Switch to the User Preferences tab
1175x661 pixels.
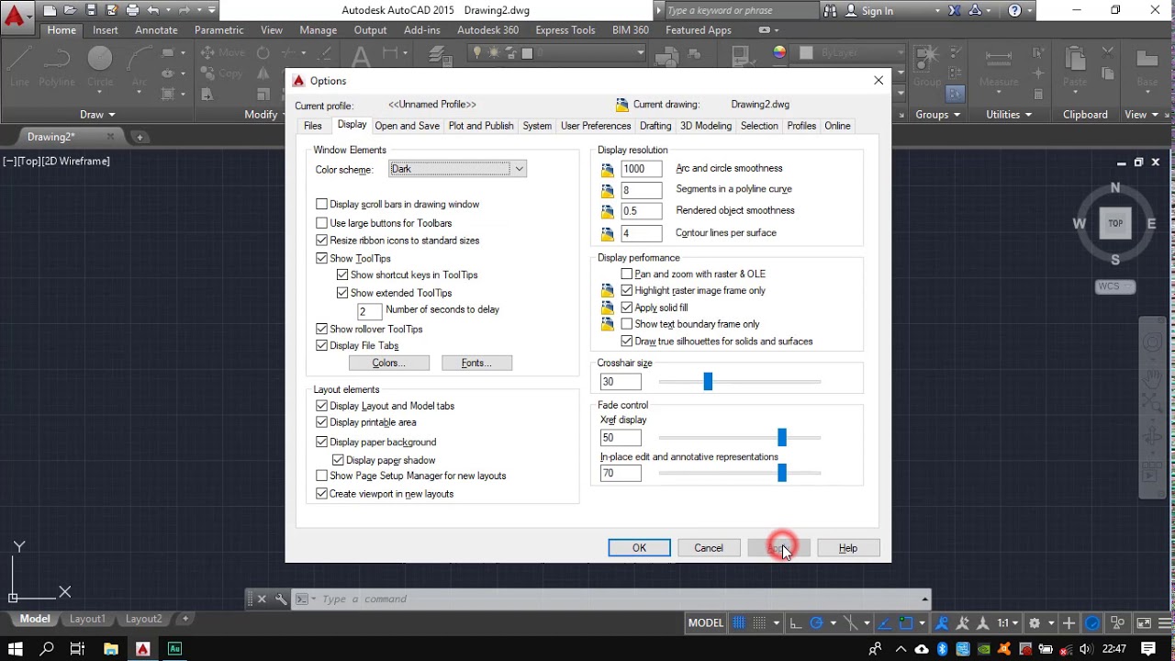click(x=596, y=126)
